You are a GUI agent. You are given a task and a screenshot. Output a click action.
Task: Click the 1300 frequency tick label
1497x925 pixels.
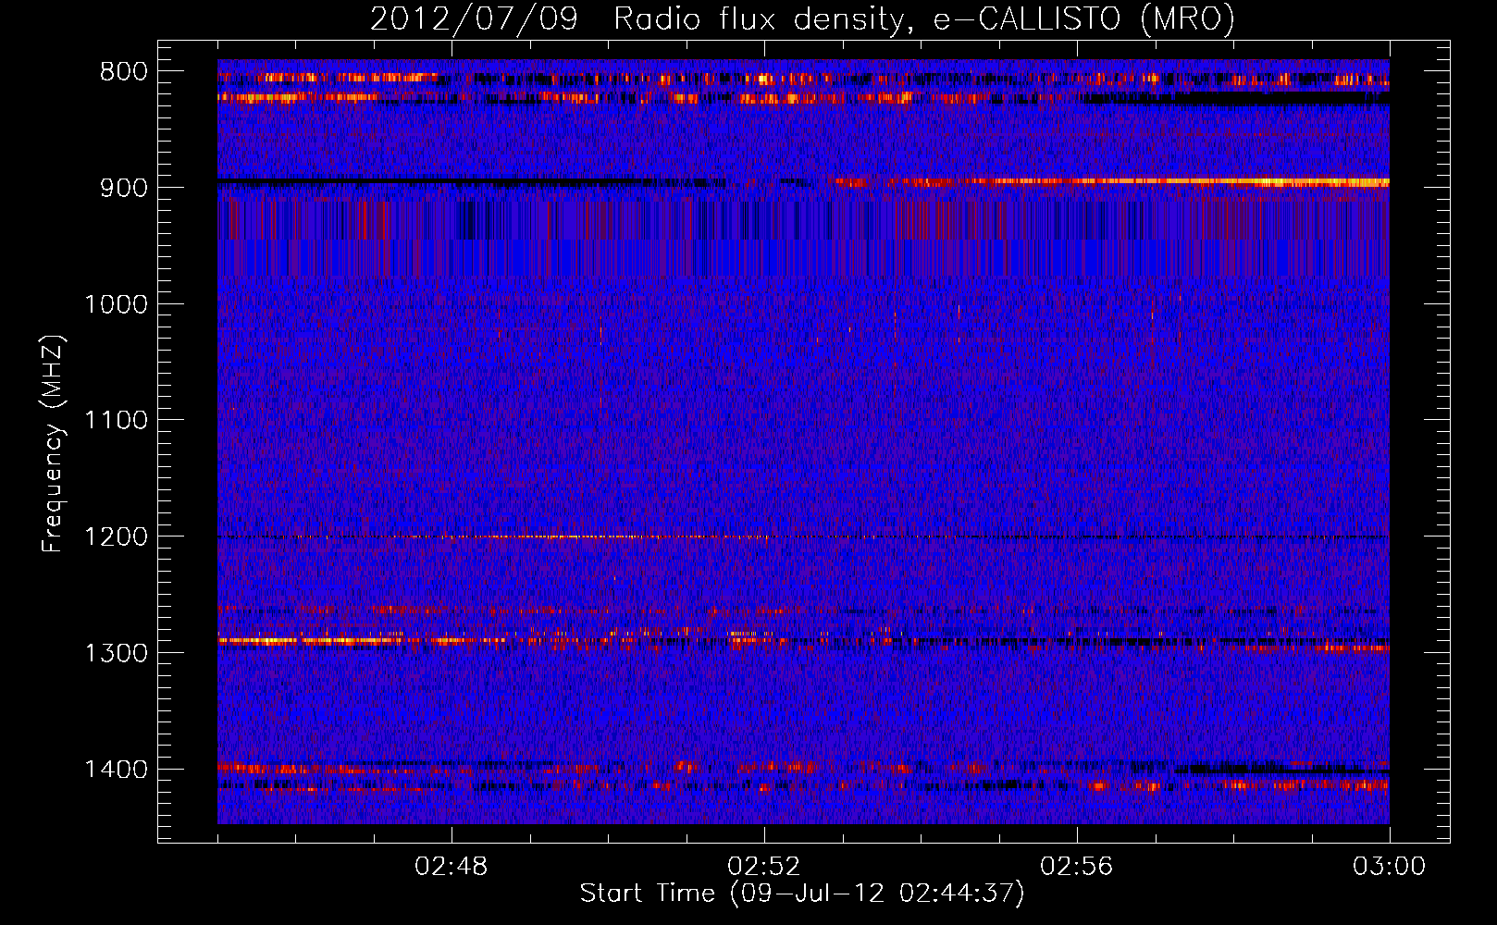pos(117,653)
